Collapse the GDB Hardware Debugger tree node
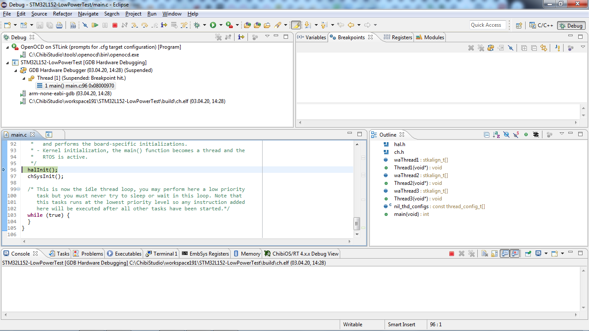This screenshot has width=589, height=331. pos(16,70)
